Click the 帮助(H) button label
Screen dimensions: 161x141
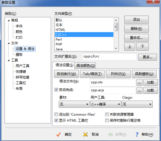tap(147, 134)
